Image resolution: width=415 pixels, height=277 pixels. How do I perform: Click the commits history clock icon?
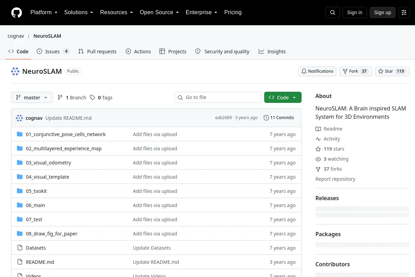(266, 118)
